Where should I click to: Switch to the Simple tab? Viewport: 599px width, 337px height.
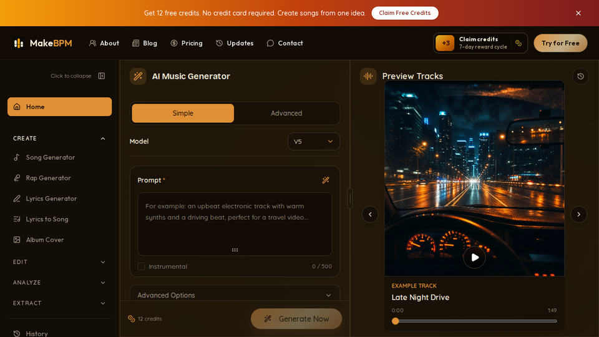coord(183,113)
